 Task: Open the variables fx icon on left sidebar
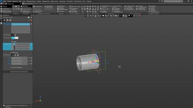click(1, 18)
